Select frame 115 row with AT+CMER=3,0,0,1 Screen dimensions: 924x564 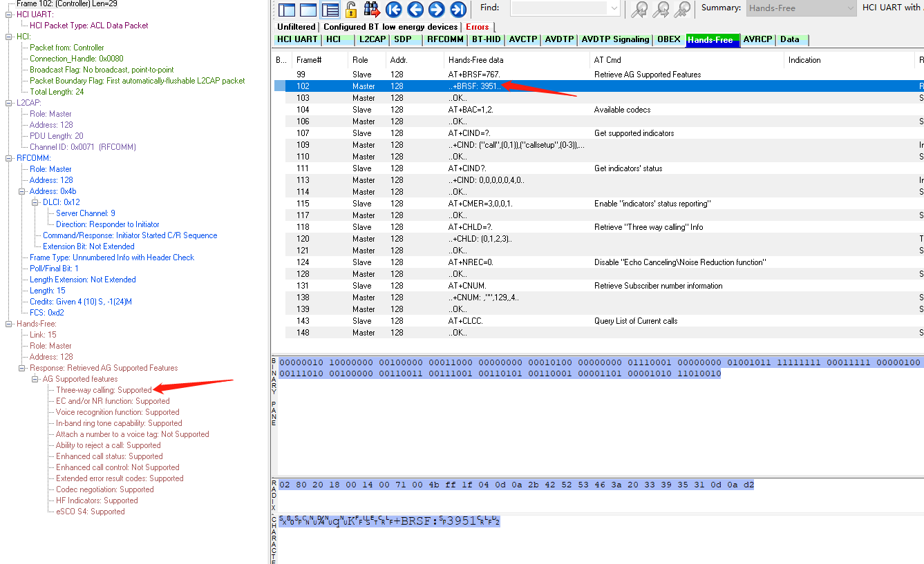click(x=598, y=204)
